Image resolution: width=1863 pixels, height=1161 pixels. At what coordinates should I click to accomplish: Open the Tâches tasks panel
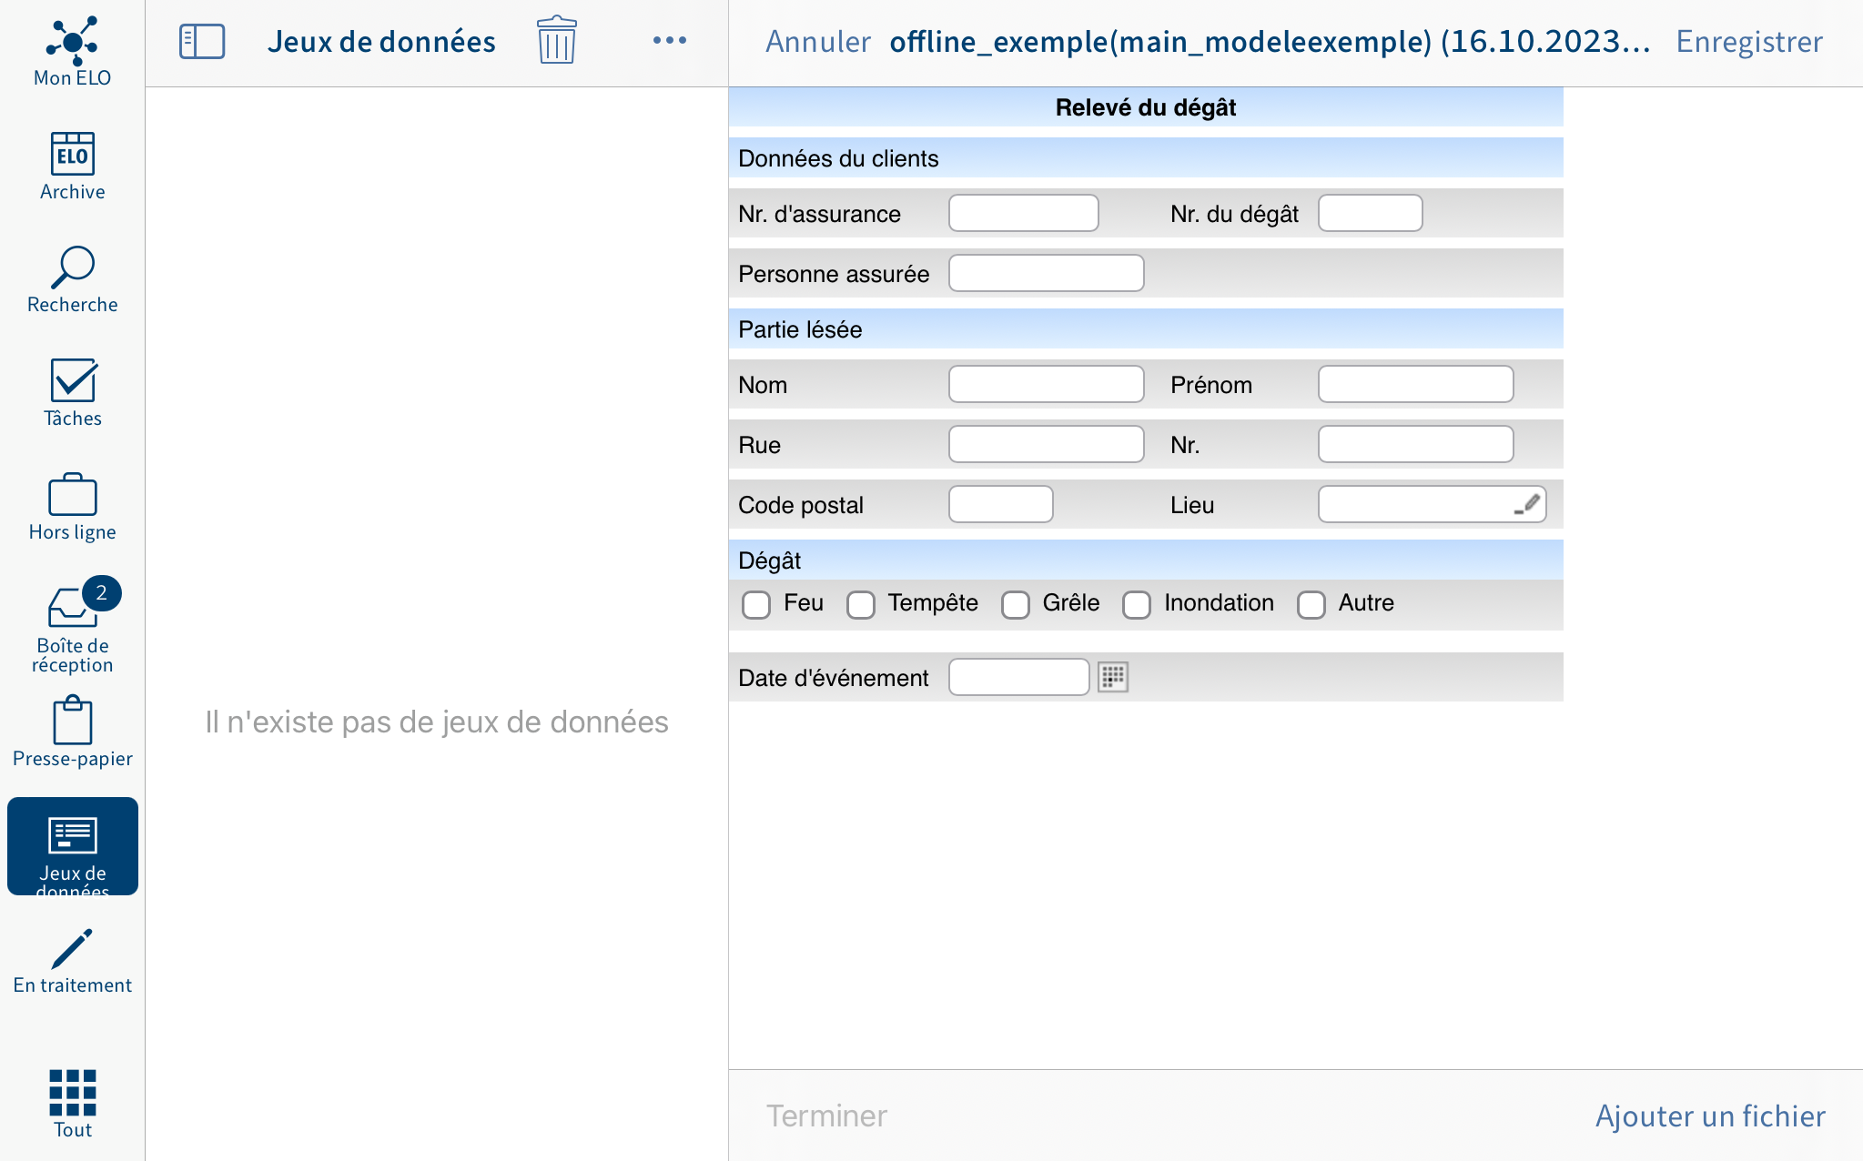click(74, 393)
